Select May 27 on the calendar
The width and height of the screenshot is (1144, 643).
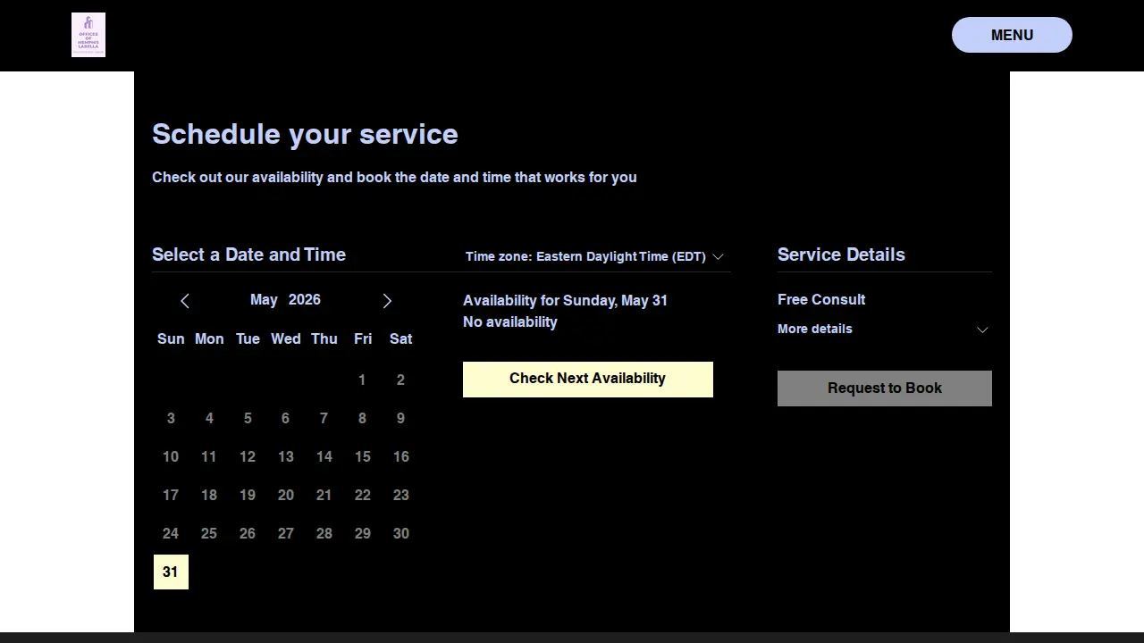point(285,533)
